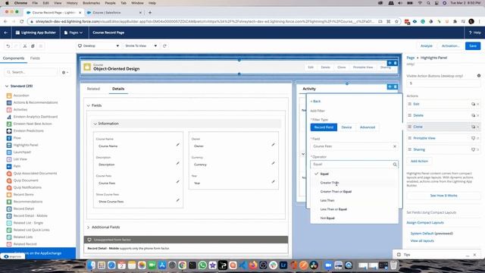Delete the Highlights Panel trash icon
485x273 pixels.
[395, 63]
